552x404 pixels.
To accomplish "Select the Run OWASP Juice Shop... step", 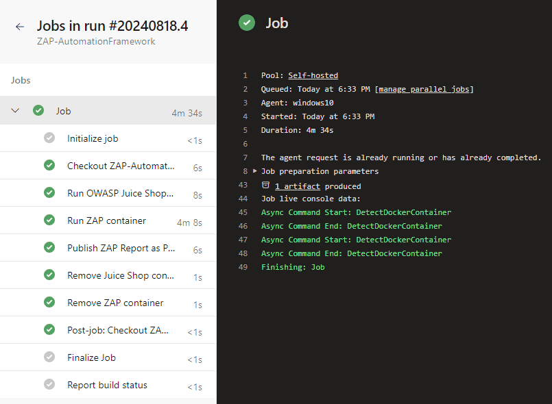I will (x=108, y=193).
